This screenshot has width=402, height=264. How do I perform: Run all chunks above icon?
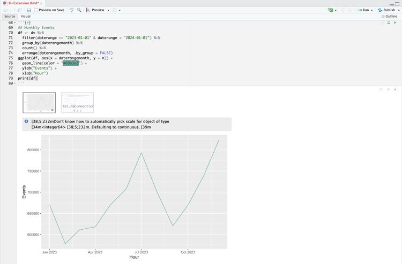tap(389, 22)
